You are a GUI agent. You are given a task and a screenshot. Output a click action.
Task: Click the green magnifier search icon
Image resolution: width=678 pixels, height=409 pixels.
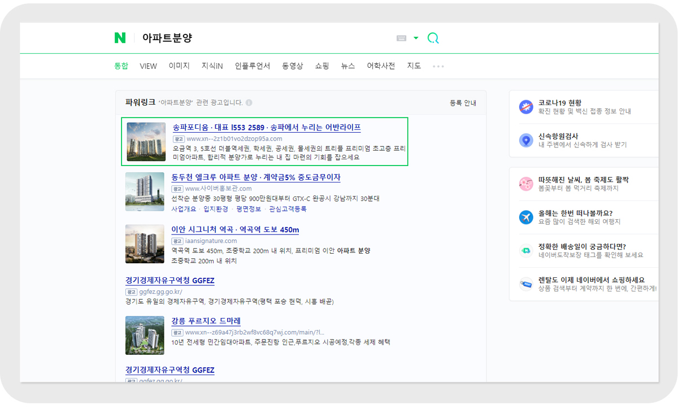coord(433,38)
